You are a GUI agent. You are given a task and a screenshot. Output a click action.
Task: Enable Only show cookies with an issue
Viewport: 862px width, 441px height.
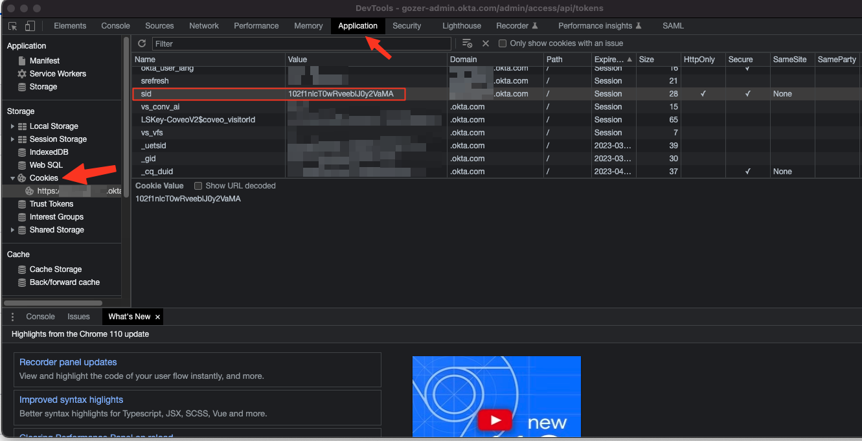tap(503, 43)
